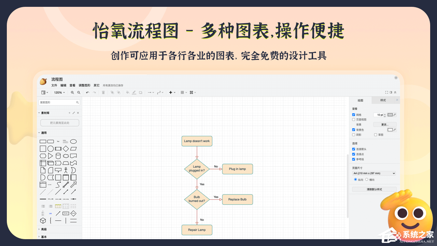Select the ellipse shape in 通用 palette
The height and width of the screenshot is (246, 437).
(x=73, y=141)
